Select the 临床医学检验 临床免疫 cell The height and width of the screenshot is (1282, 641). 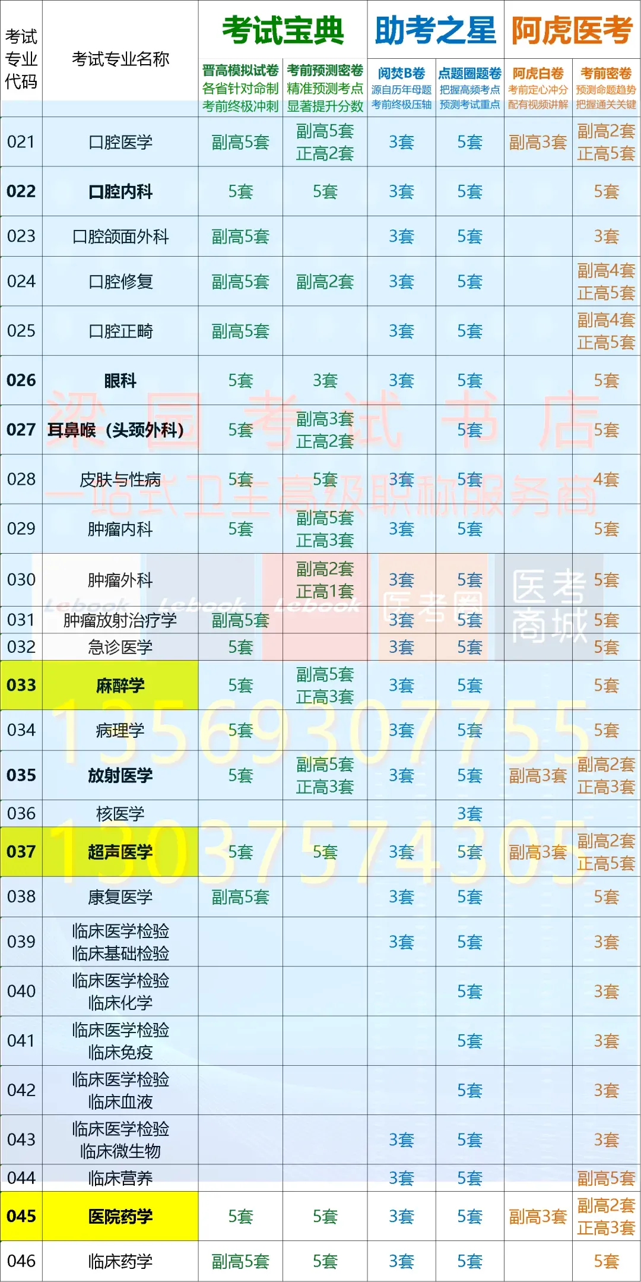[x=120, y=1041]
